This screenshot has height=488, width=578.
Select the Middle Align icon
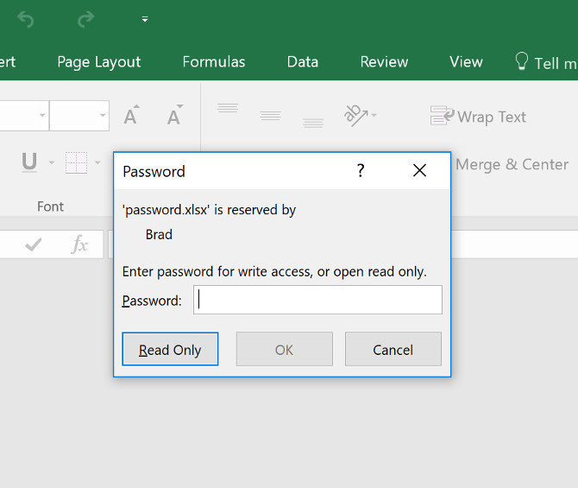tap(270, 116)
